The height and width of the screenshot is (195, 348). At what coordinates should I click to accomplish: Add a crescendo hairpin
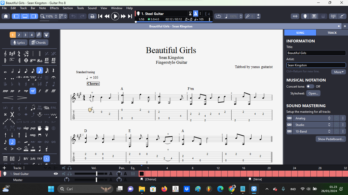pyautogui.click(x=8, y=98)
